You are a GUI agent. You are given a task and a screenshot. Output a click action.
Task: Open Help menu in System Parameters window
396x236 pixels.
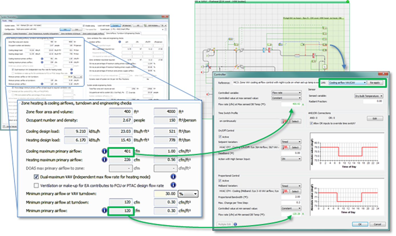click(x=11, y=21)
